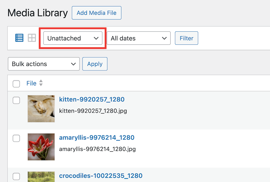The image size is (270, 182).
Task: Apply the selected bulk action
Action: pos(95,64)
